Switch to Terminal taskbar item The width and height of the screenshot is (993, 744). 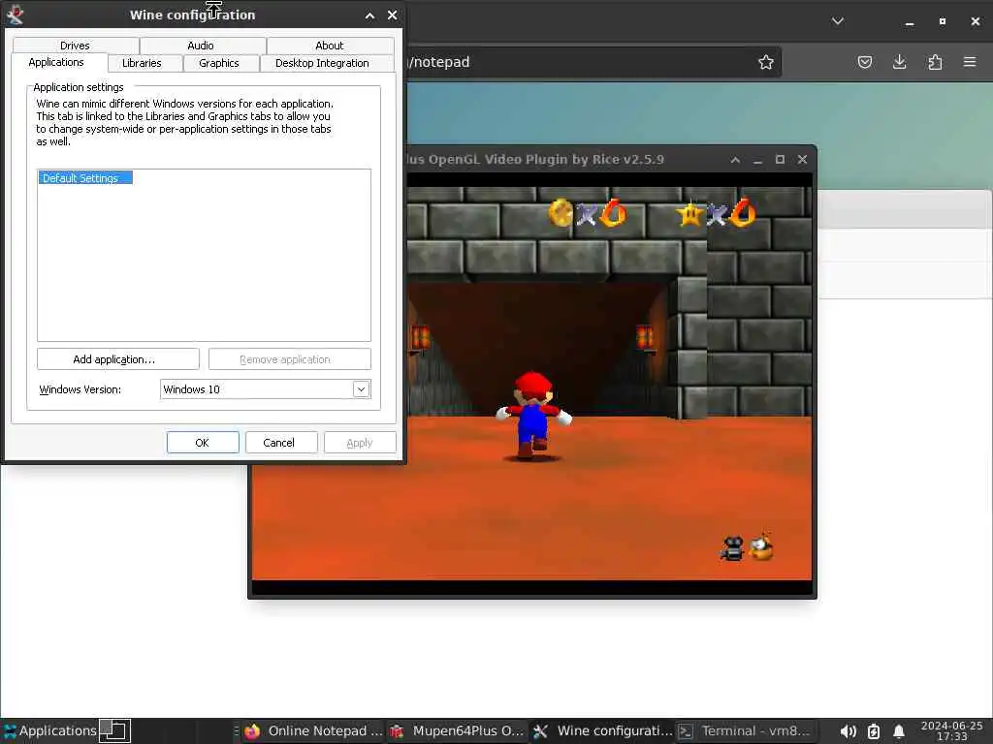746,730
